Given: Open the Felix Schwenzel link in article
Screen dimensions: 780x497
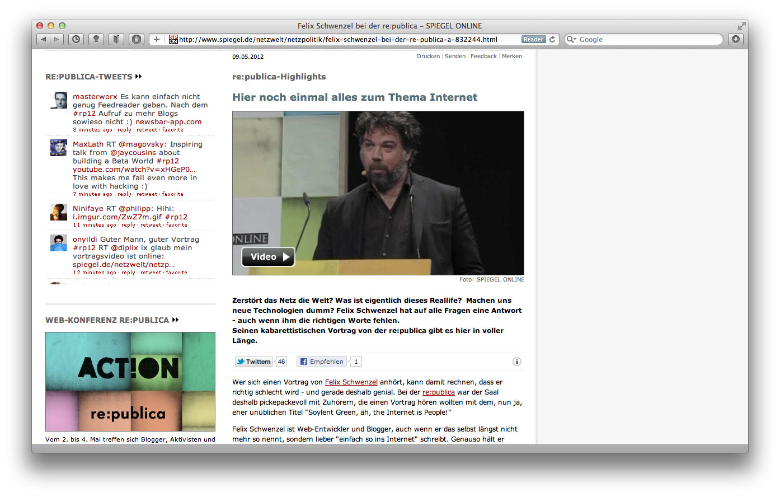Looking at the screenshot, I should coord(351,382).
